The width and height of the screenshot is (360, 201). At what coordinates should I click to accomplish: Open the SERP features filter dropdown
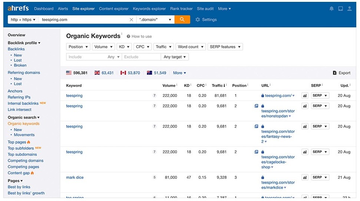coord(225,47)
